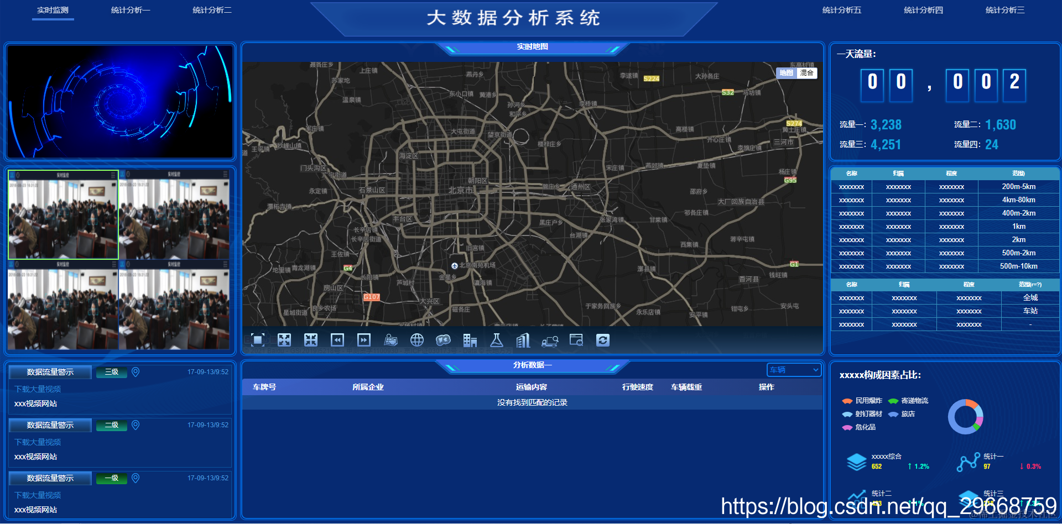The image size is (1062, 524).
Task: Click the 一级 level badge
Action: coord(112,478)
